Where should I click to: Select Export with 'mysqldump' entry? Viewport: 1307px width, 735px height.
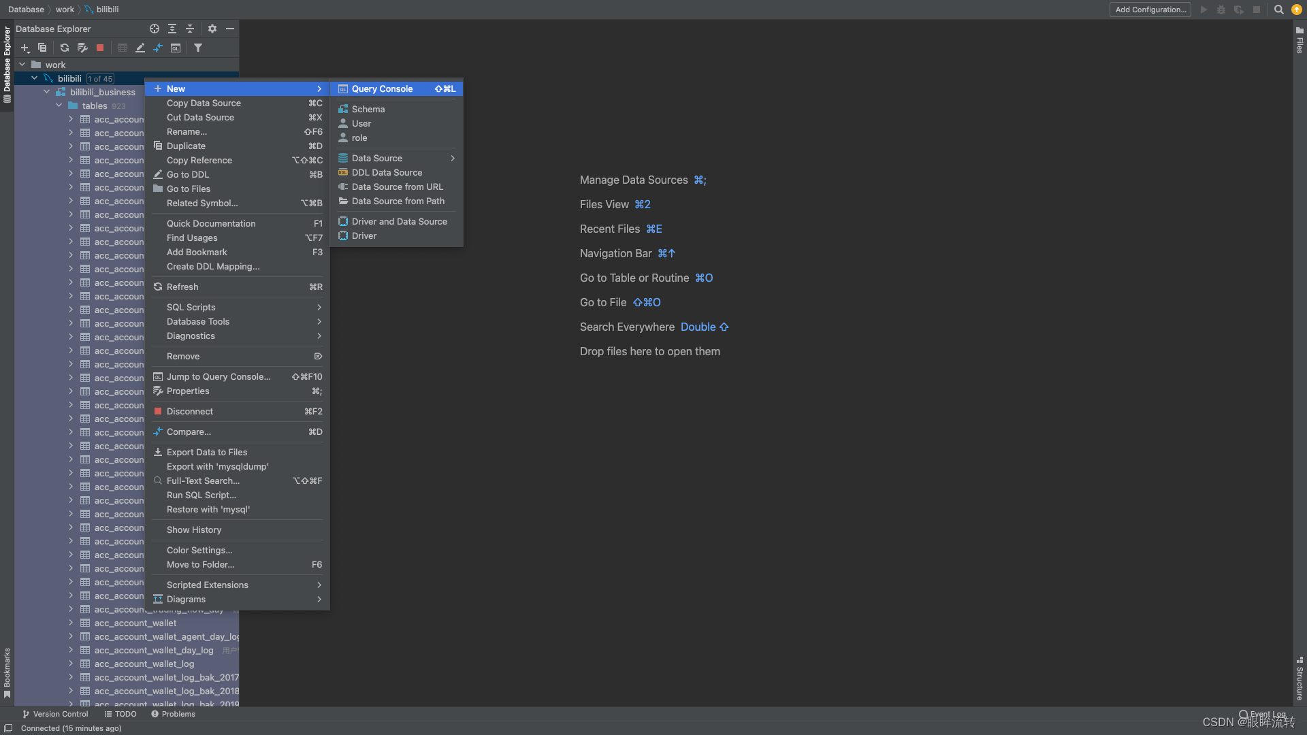[238, 466]
